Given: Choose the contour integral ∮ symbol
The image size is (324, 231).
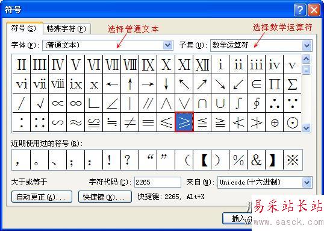Looking at the screenshot, I should (x=257, y=103).
